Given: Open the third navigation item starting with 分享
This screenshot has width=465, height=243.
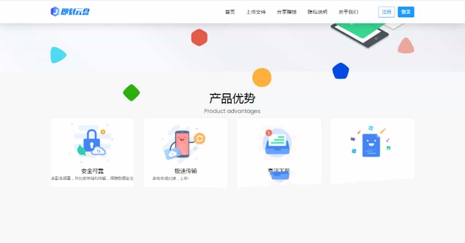Looking at the screenshot, I should [x=287, y=12].
